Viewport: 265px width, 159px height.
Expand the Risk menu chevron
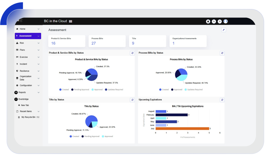38,43
